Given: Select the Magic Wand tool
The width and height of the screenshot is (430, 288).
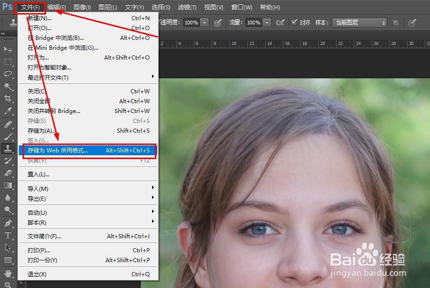Looking at the screenshot, I should 8,86.
